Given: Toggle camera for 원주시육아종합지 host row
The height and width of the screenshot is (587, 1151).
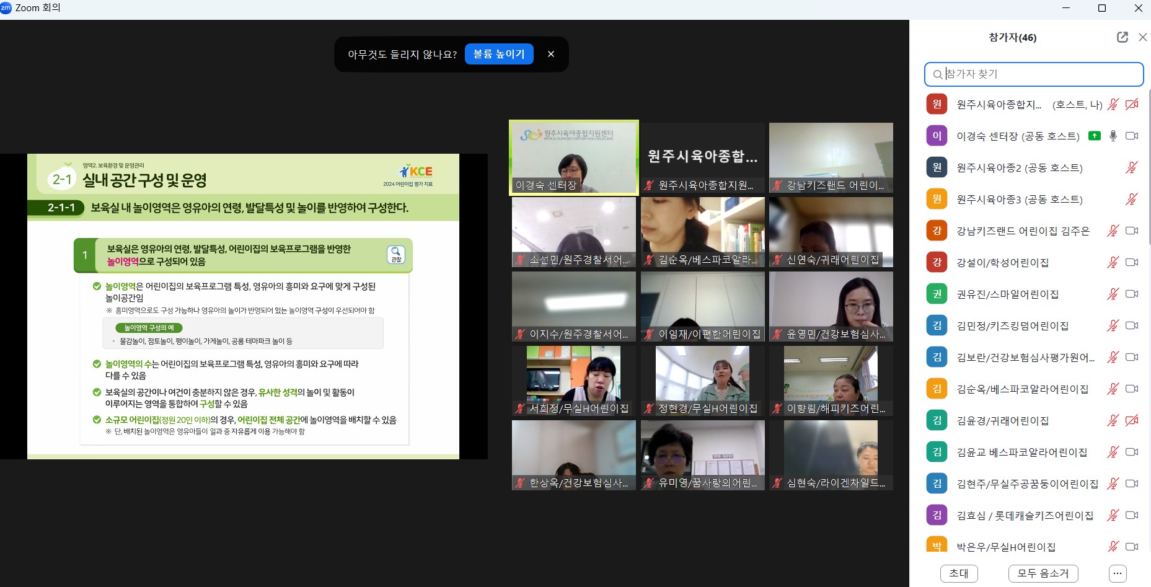Looking at the screenshot, I should point(1132,104).
